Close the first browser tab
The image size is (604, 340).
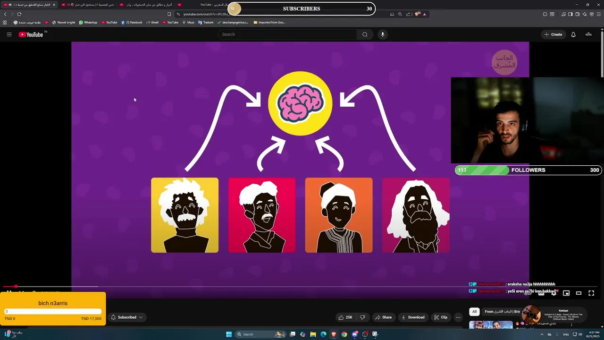coord(54,5)
